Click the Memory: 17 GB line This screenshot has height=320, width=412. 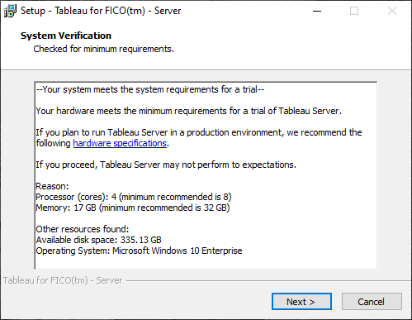133,208
